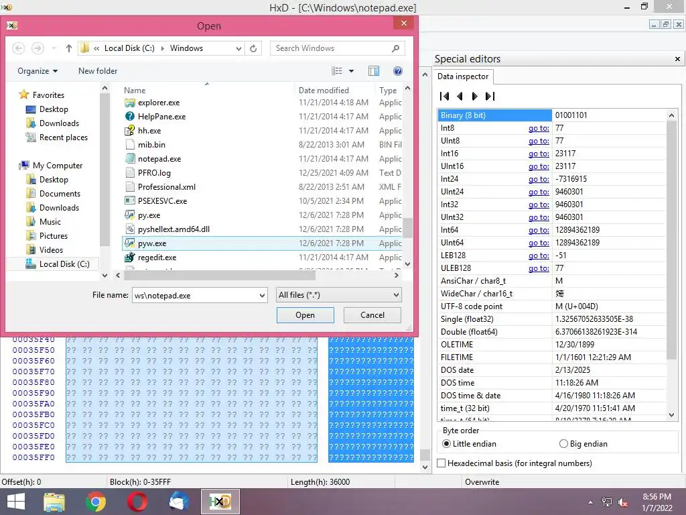Select the hh.exe file icon
This screenshot has height=515, width=686.
coord(129,131)
